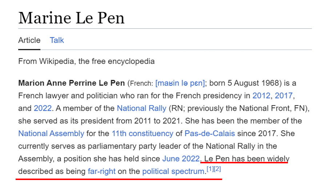This screenshot has width=325, height=192.
Task: Click the 2022 election link
Action: click(x=43, y=108)
